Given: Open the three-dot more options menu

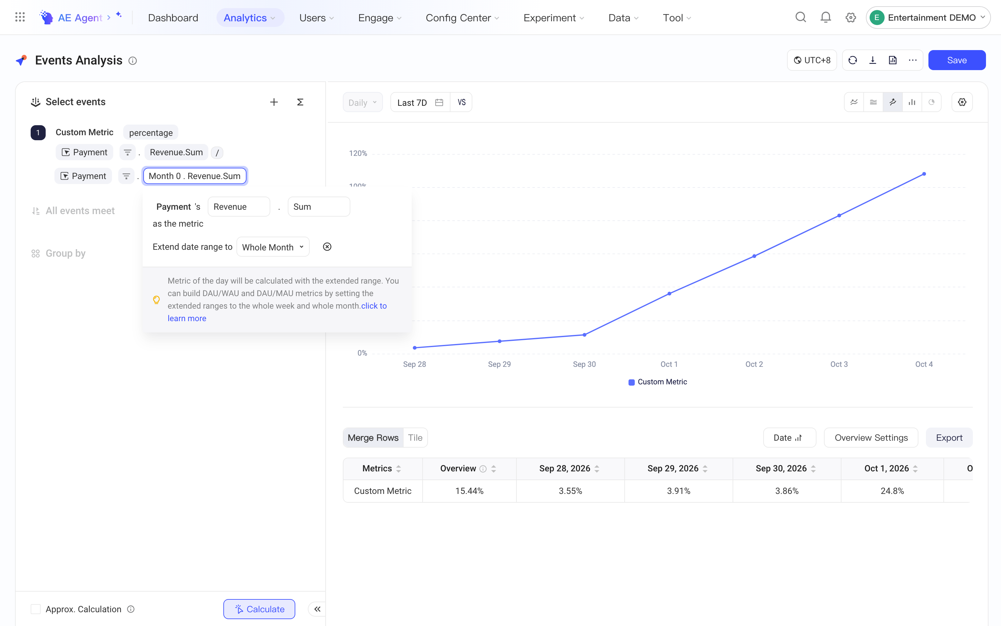Looking at the screenshot, I should click(913, 60).
